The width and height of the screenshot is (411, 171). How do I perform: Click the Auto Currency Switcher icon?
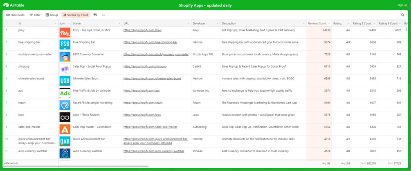[65, 153]
